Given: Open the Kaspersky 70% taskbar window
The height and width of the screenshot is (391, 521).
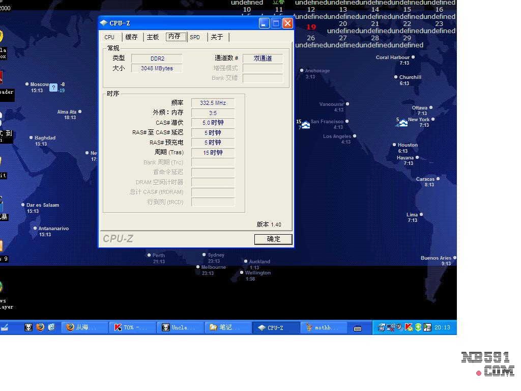Looking at the screenshot, I should (132, 328).
